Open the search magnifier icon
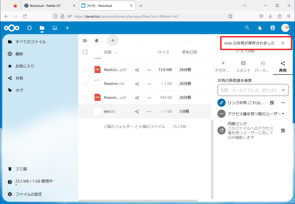 point(247,28)
